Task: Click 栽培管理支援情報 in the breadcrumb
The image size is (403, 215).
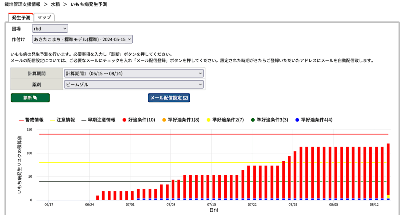Action: click(25, 4)
